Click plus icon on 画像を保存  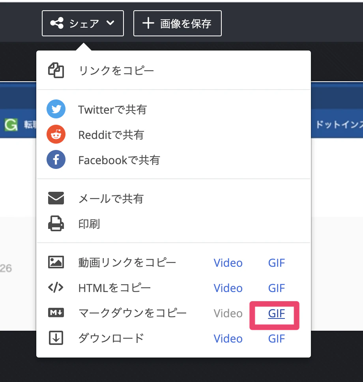pos(148,23)
